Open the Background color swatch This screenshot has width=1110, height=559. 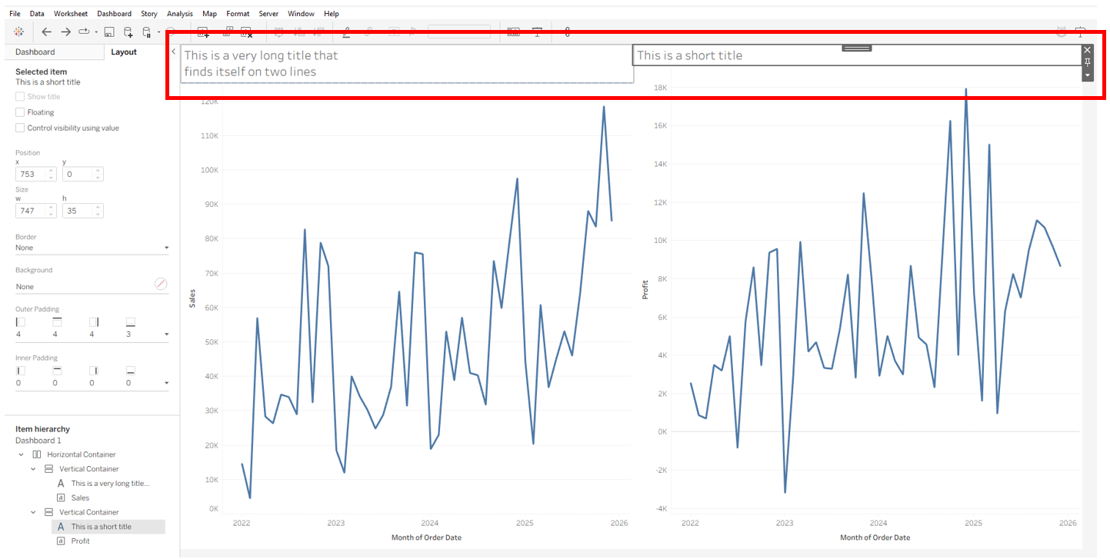point(161,284)
